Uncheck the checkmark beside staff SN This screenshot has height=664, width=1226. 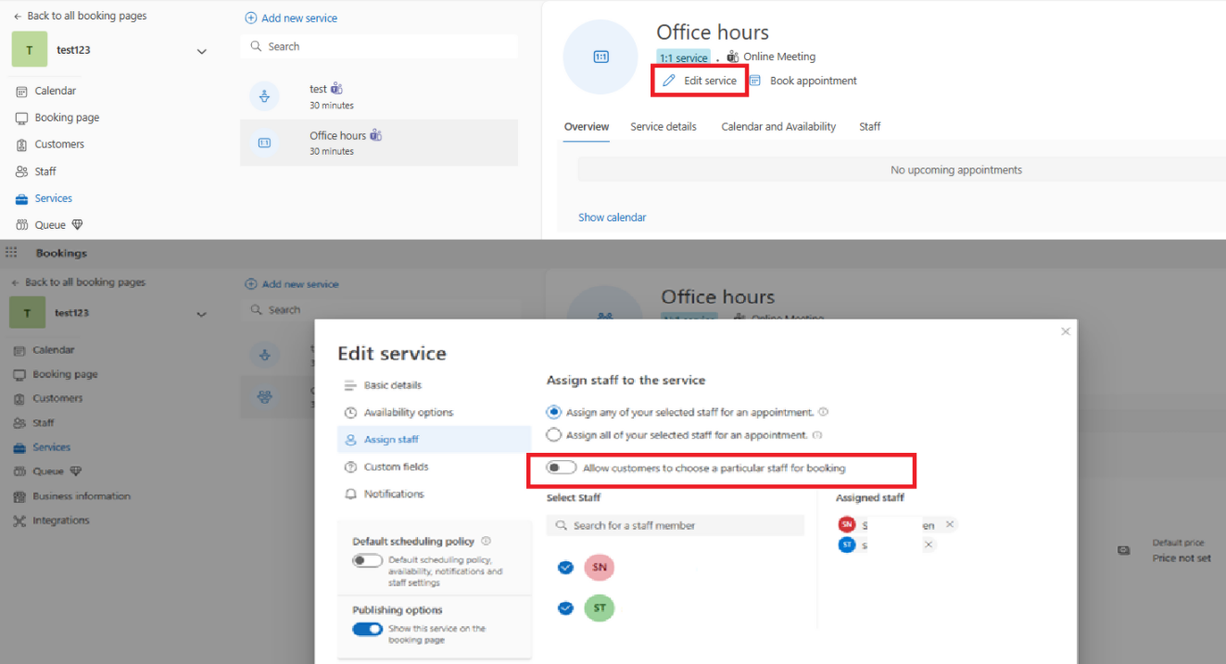[565, 567]
